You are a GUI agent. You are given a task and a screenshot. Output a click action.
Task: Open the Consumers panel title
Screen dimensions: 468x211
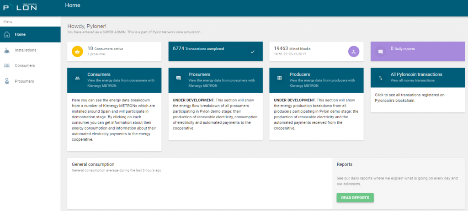point(99,74)
